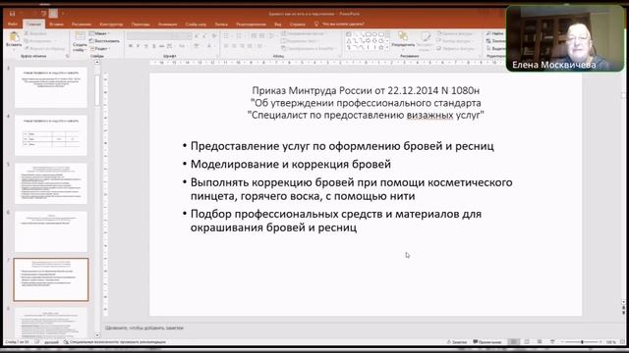Toggle the Notes (Заметки) pane in status bar
Viewport: 629px width, 353px height.
(x=457, y=342)
